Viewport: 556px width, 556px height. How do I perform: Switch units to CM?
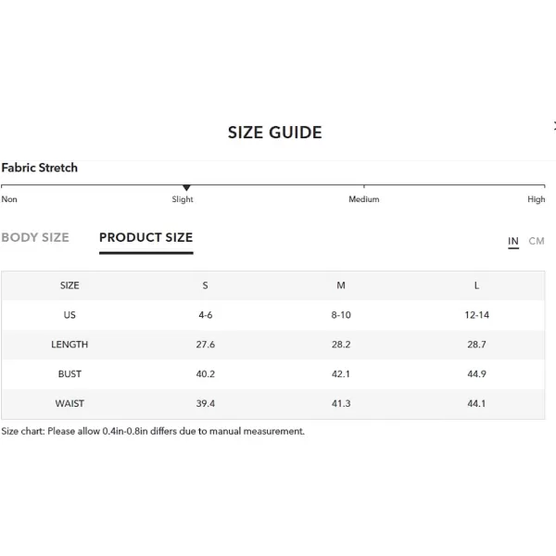coord(537,241)
